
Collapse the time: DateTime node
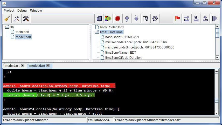97,32
